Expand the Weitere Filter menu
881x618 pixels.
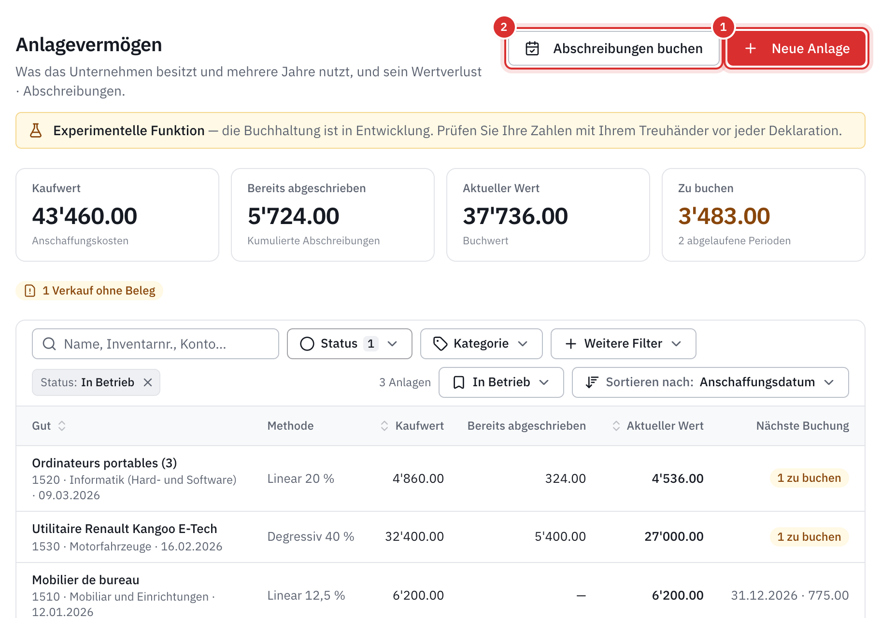pos(624,344)
